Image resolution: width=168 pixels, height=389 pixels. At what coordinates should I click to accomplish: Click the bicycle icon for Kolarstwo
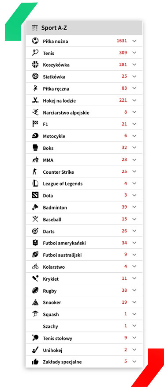click(x=35, y=267)
